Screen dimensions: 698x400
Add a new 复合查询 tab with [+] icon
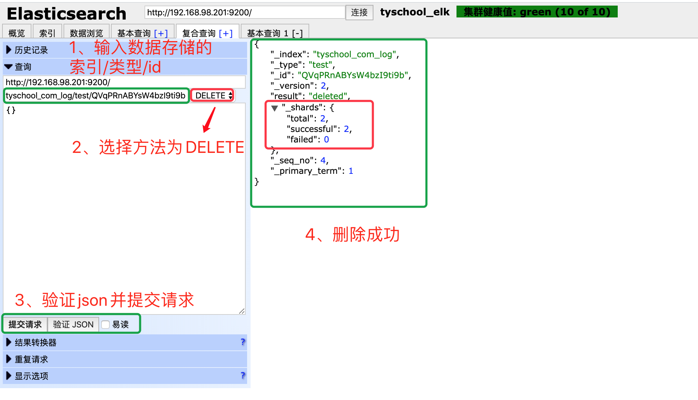click(x=225, y=33)
